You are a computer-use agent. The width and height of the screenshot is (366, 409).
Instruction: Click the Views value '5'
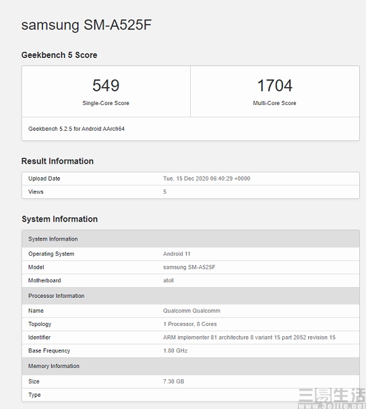(x=165, y=192)
